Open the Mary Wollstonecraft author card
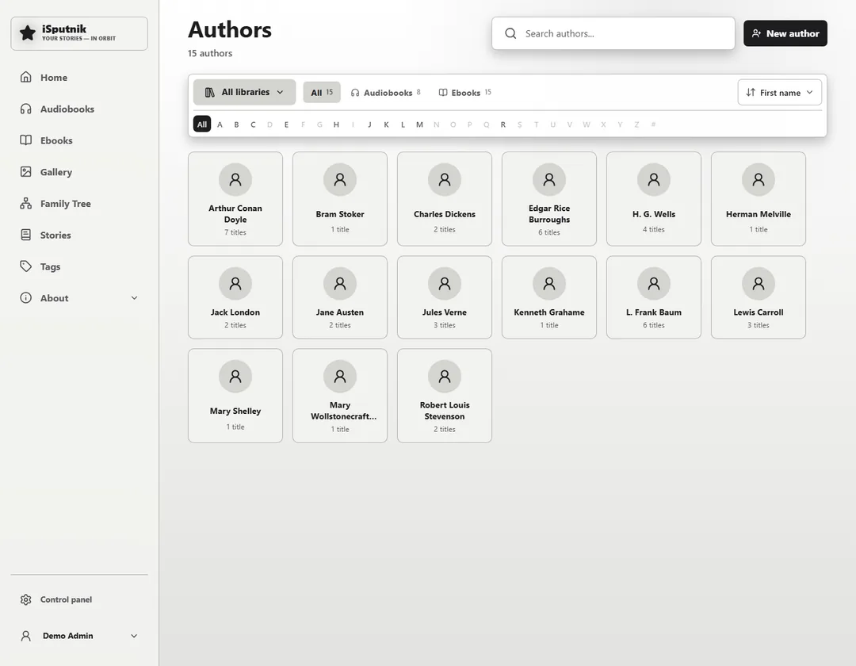This screenshot has height=666, width=856. pos(340,396)
